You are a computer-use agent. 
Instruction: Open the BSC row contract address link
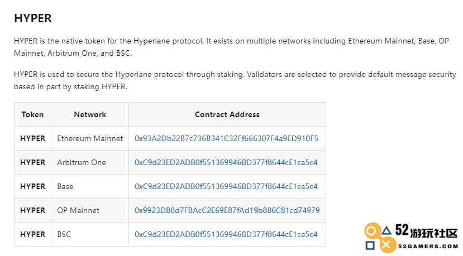(226, 234)
